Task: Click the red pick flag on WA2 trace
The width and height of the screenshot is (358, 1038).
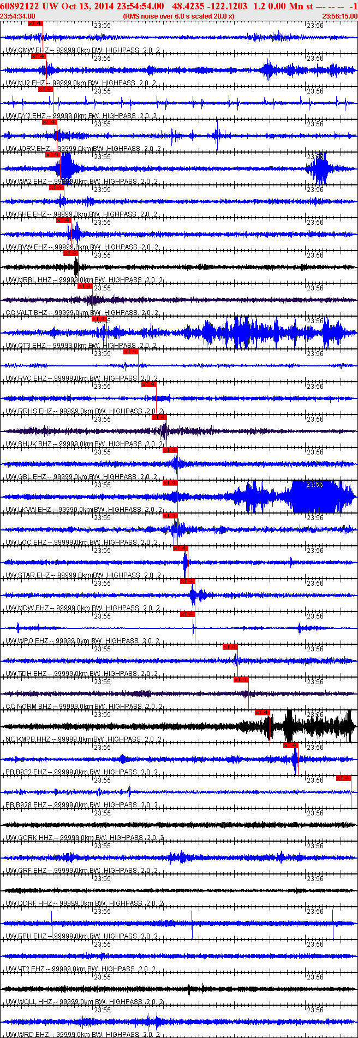Action: pos(53,155)
